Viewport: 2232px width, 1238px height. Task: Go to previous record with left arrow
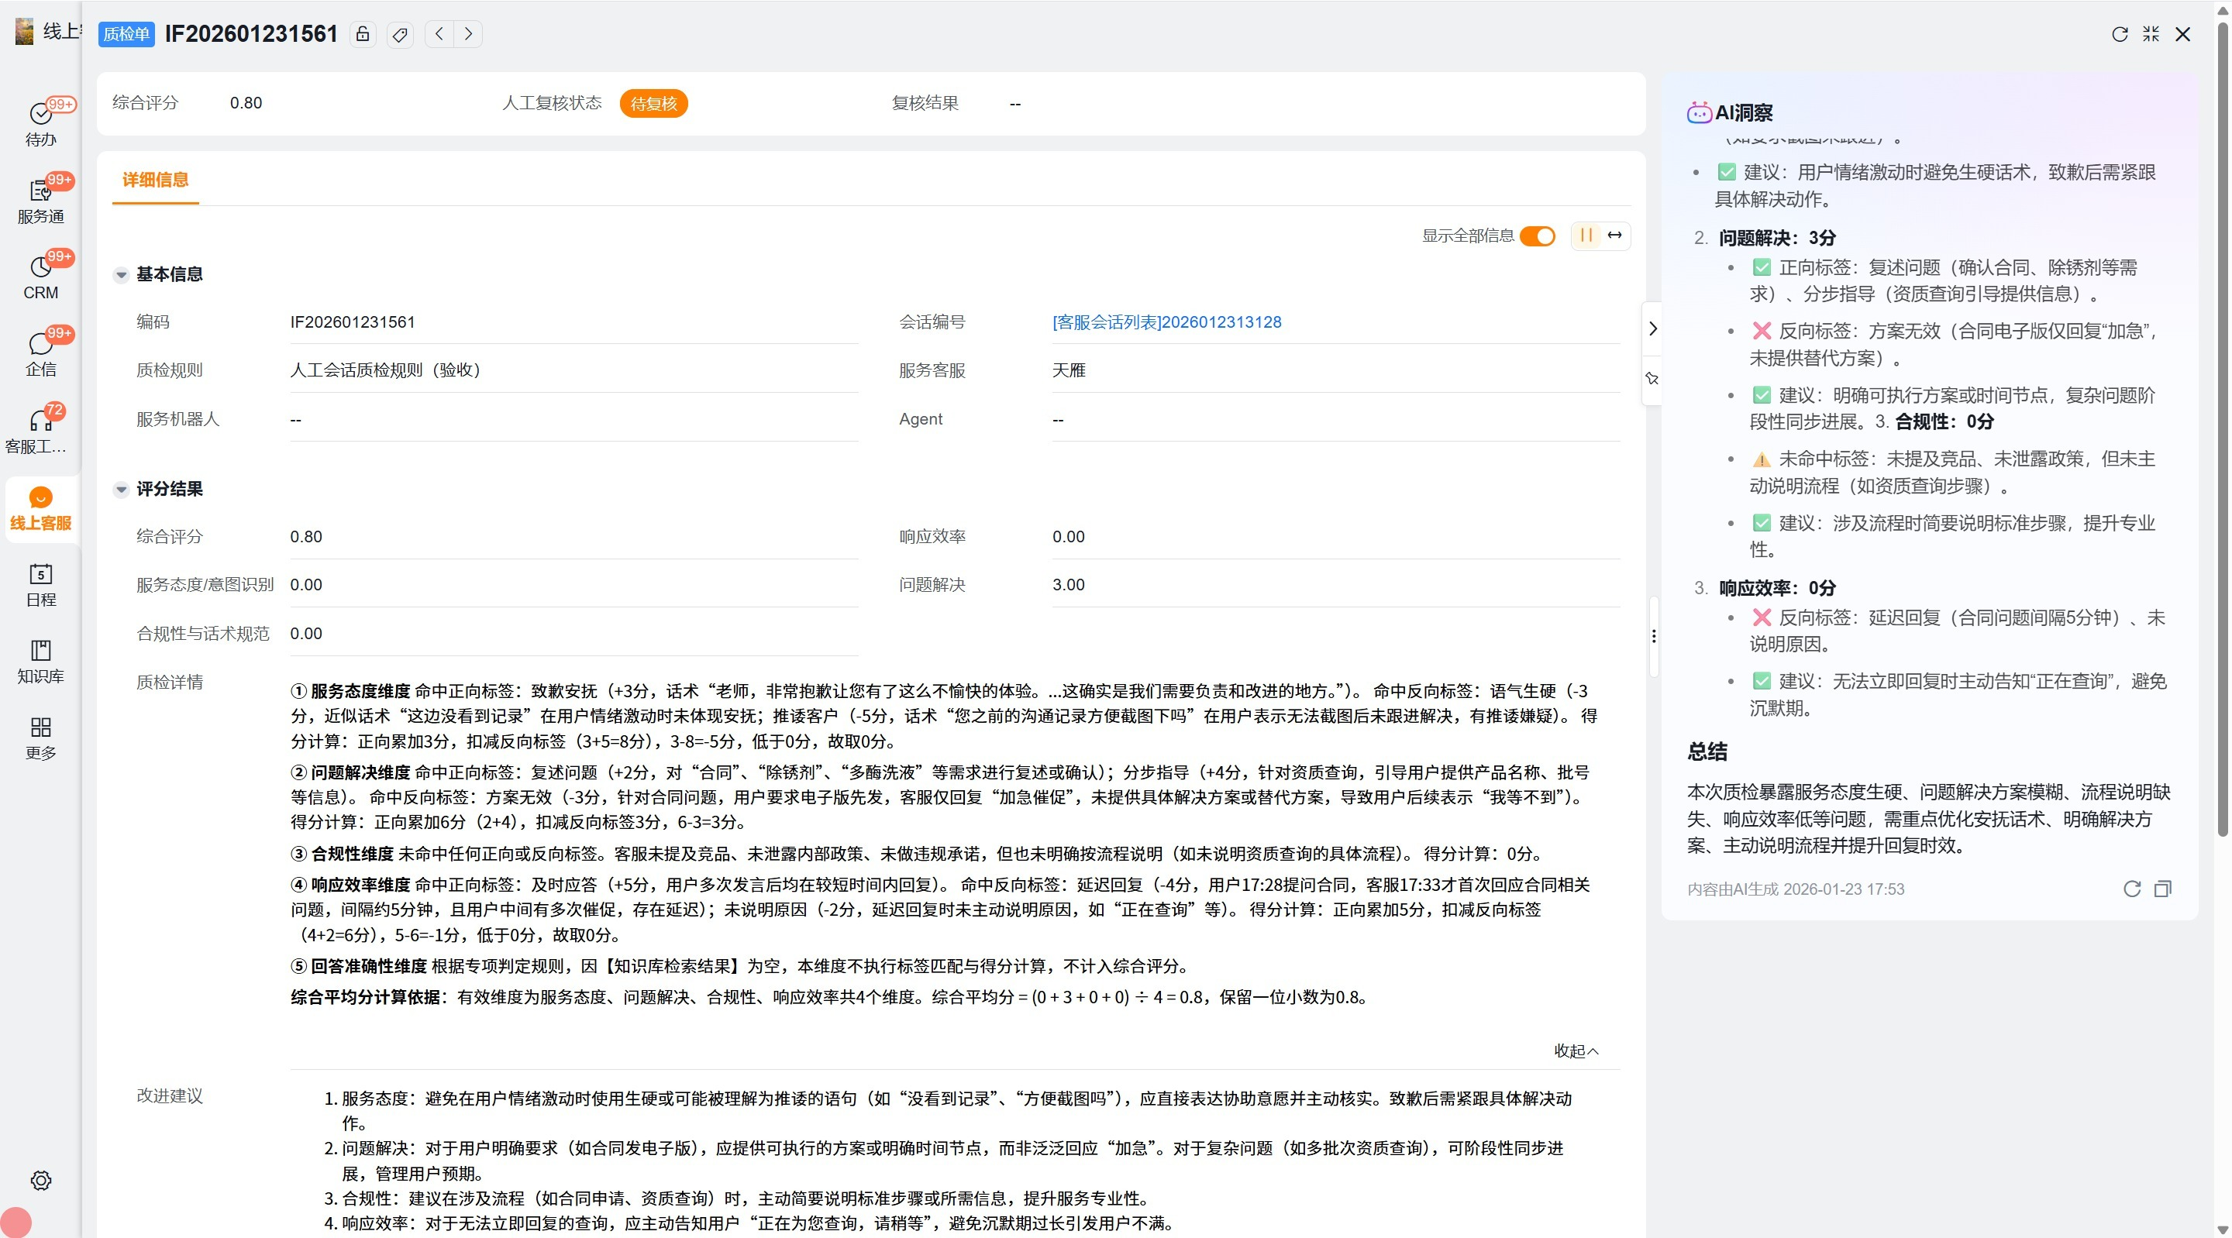point(439,34)
